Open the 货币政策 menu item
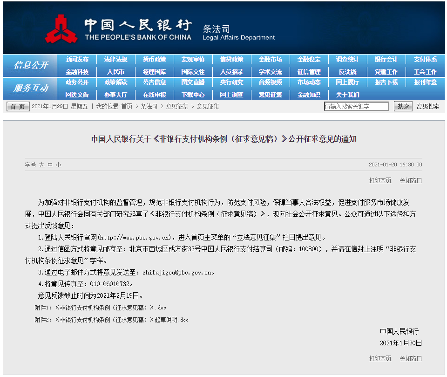 [154, 59]
